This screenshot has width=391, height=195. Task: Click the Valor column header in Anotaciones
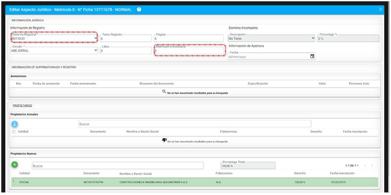point(322,84)
